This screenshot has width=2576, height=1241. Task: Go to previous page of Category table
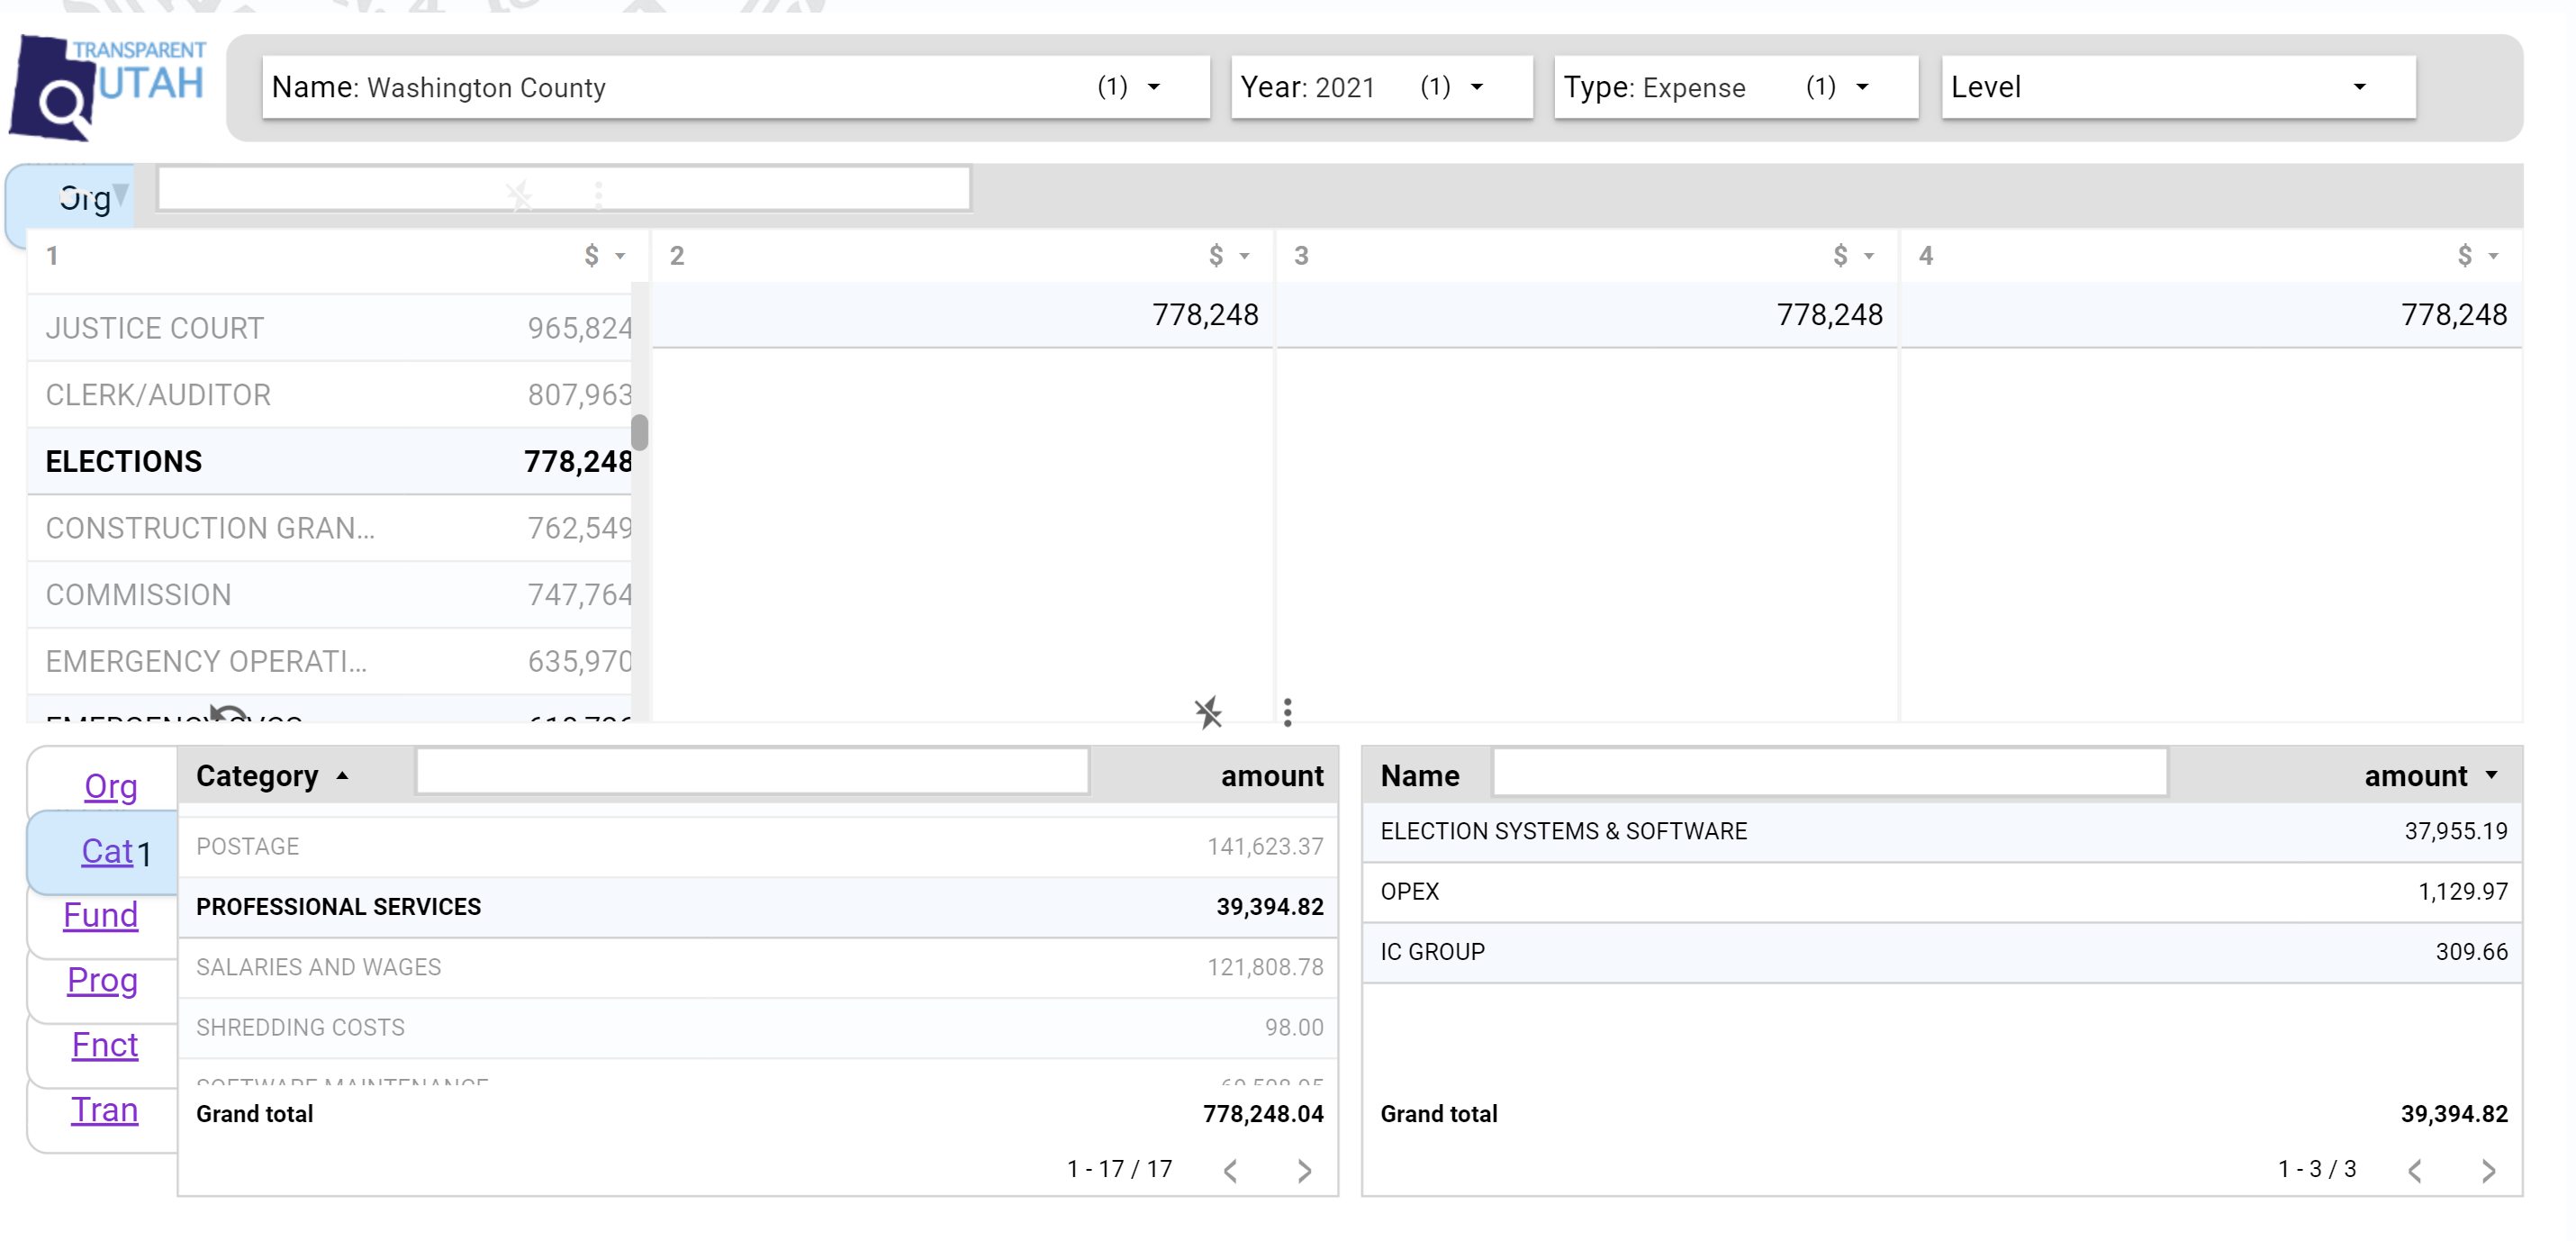coord(1231,1170)
